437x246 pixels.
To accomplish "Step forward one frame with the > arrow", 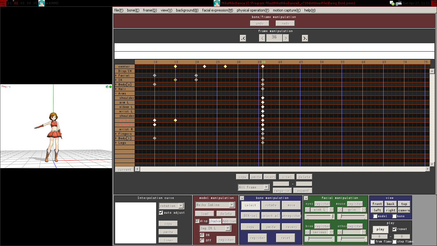I will tap(286, 38).
